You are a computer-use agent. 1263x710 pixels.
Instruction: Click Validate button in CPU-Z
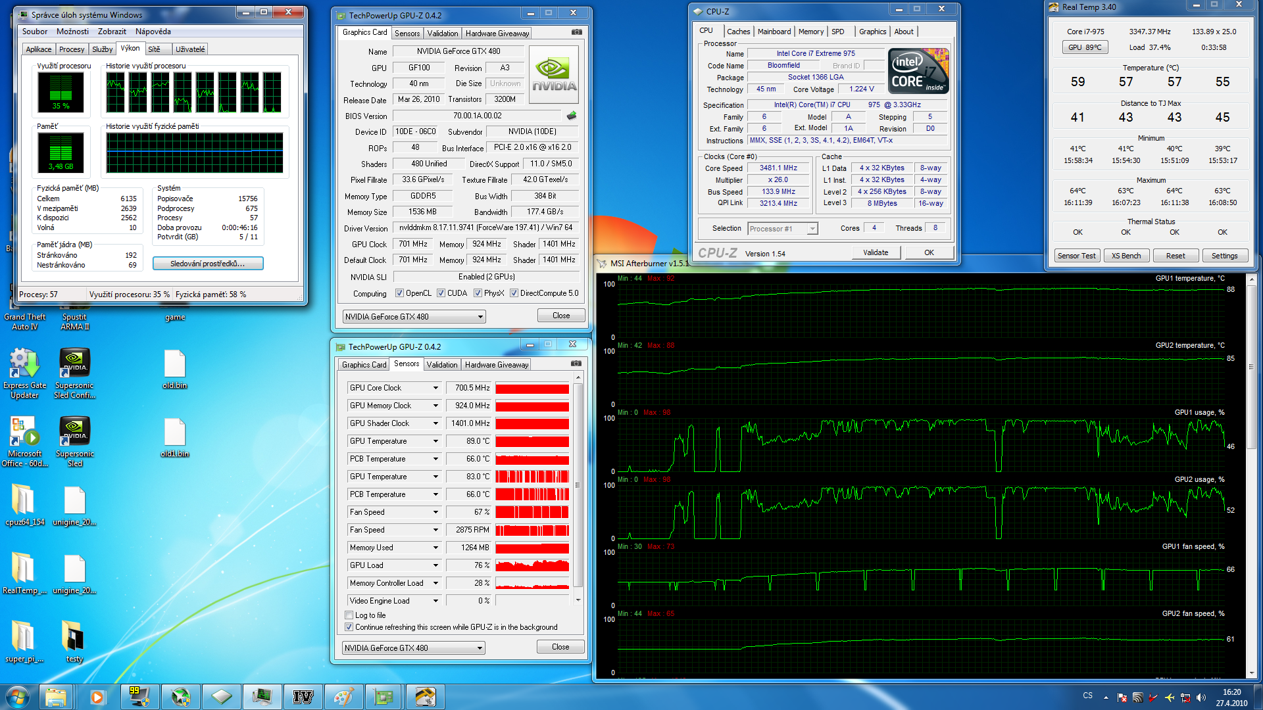(876, 252)
